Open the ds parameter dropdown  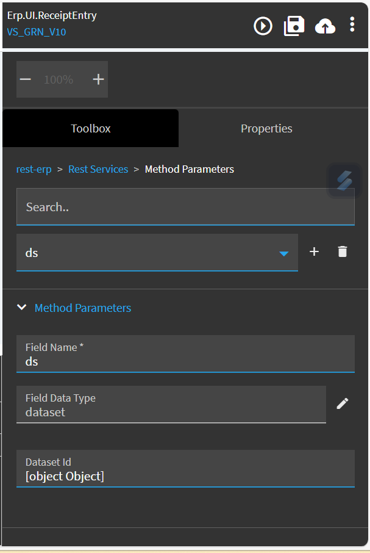pyautogui.click(x=157, y=253)
